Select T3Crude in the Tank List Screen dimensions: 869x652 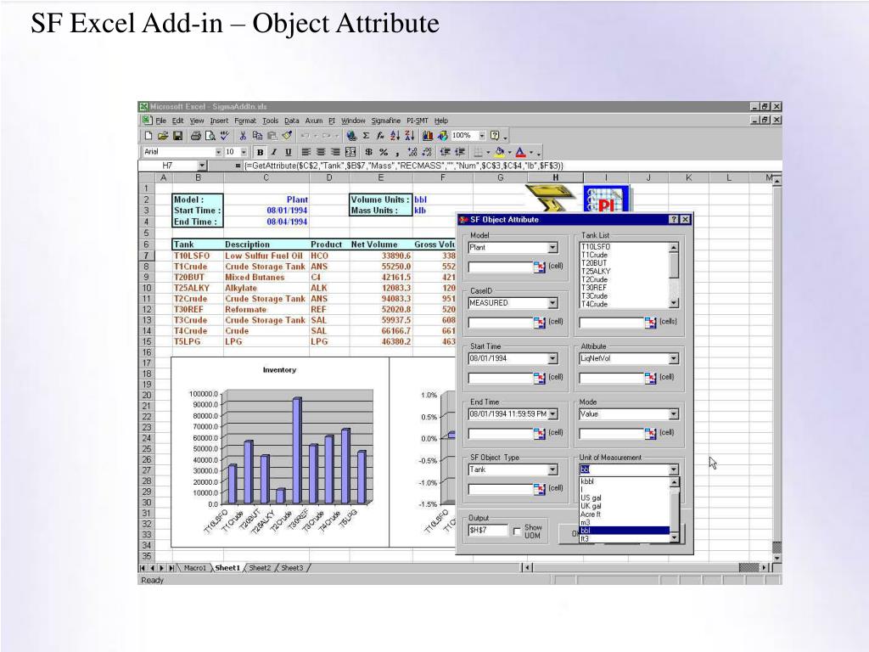pyautogui.click(x=594, y=295)
